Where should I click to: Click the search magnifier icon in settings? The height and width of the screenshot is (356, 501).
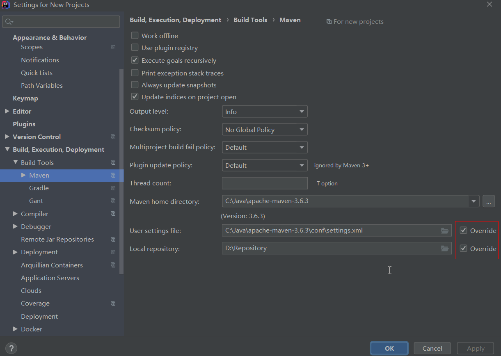[x=9, y=22]
